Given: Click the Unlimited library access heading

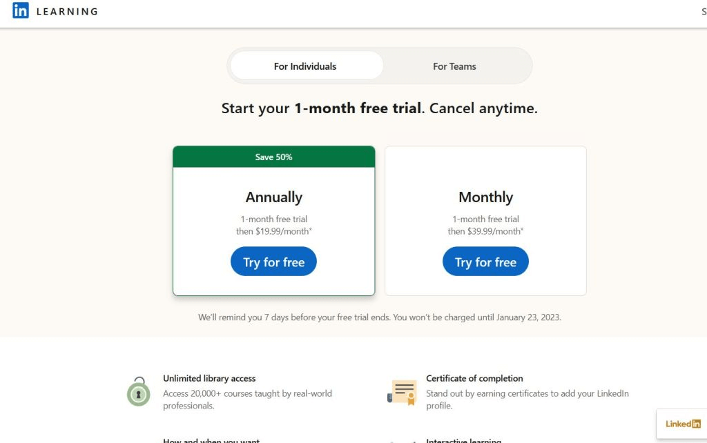Looking at the screenshot, I should 209,378.
